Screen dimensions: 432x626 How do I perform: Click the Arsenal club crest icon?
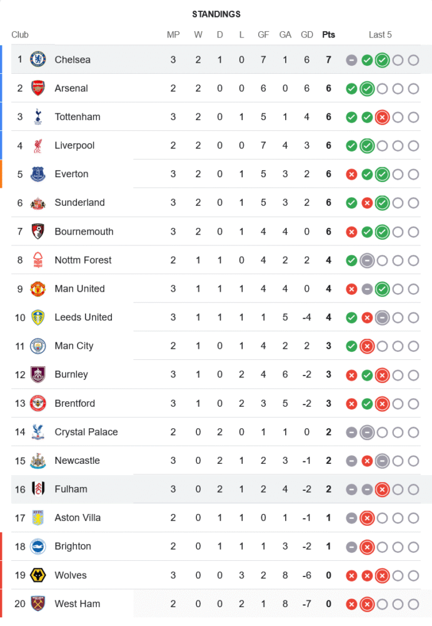point(38,88)
